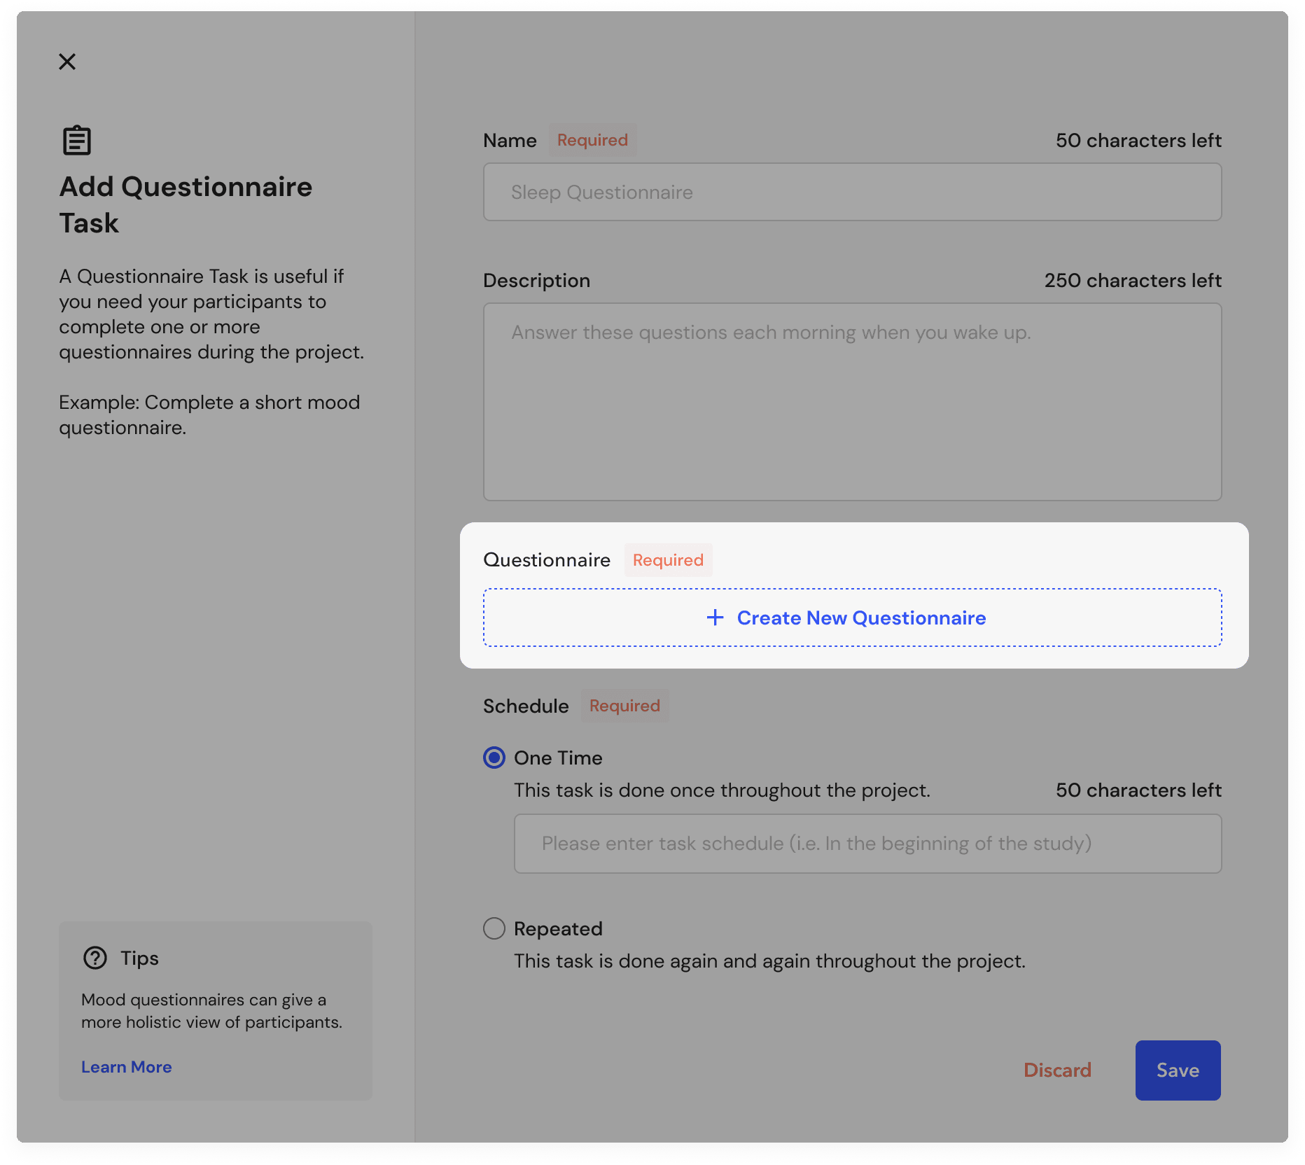Click the plus icon inside Create New Questionnaire

(x=715, y=618)
